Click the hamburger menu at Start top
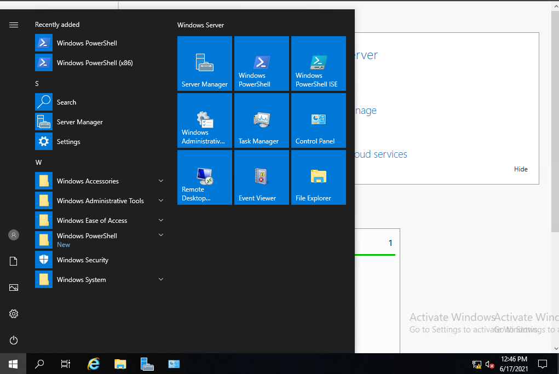This screenshot has width=559, height=374. (x=14, y=25)
